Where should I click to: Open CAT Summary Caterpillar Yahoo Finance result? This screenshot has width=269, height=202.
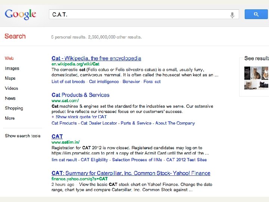click(131, 173)
